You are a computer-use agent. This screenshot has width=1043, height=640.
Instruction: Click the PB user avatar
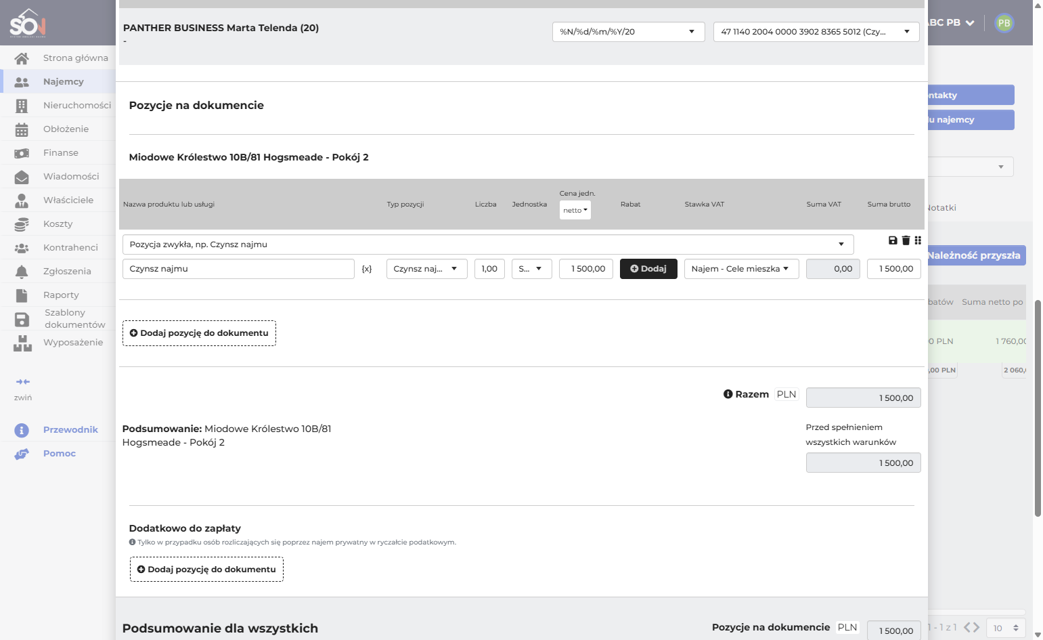tap(1004, 23)
